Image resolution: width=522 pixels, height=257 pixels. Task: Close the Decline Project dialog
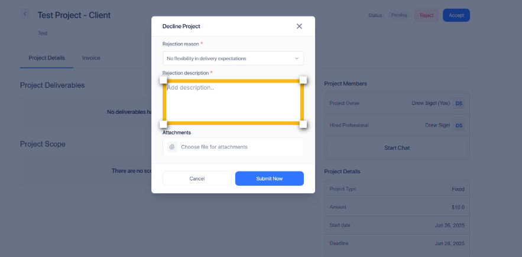(299, 26)
